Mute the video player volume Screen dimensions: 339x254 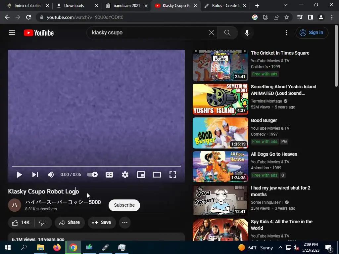click(51, 175)
